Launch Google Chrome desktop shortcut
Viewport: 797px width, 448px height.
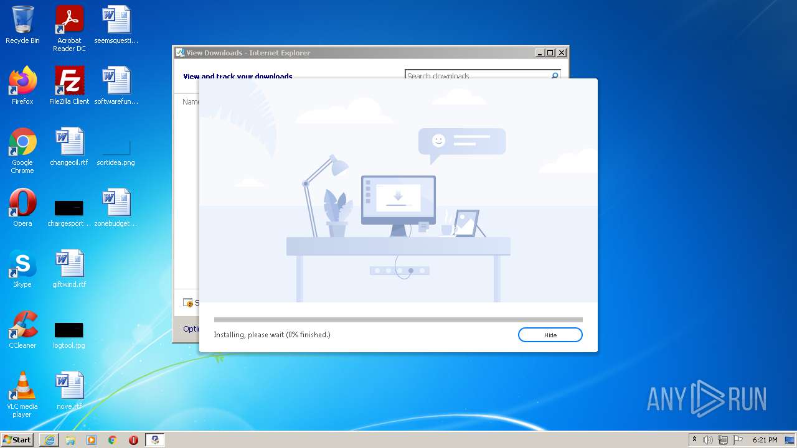click(x=22, y=151)
